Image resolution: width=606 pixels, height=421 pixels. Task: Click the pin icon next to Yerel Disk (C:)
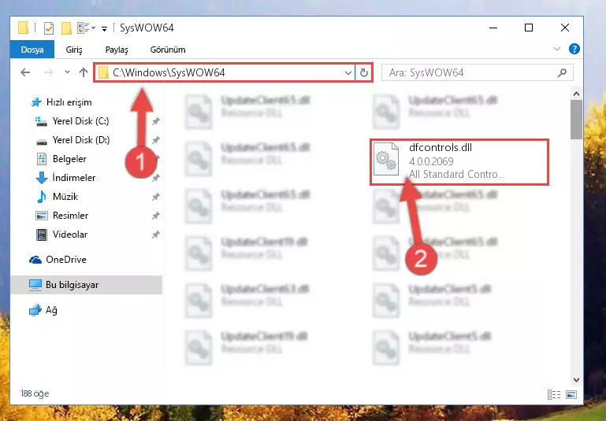point(155,121)
